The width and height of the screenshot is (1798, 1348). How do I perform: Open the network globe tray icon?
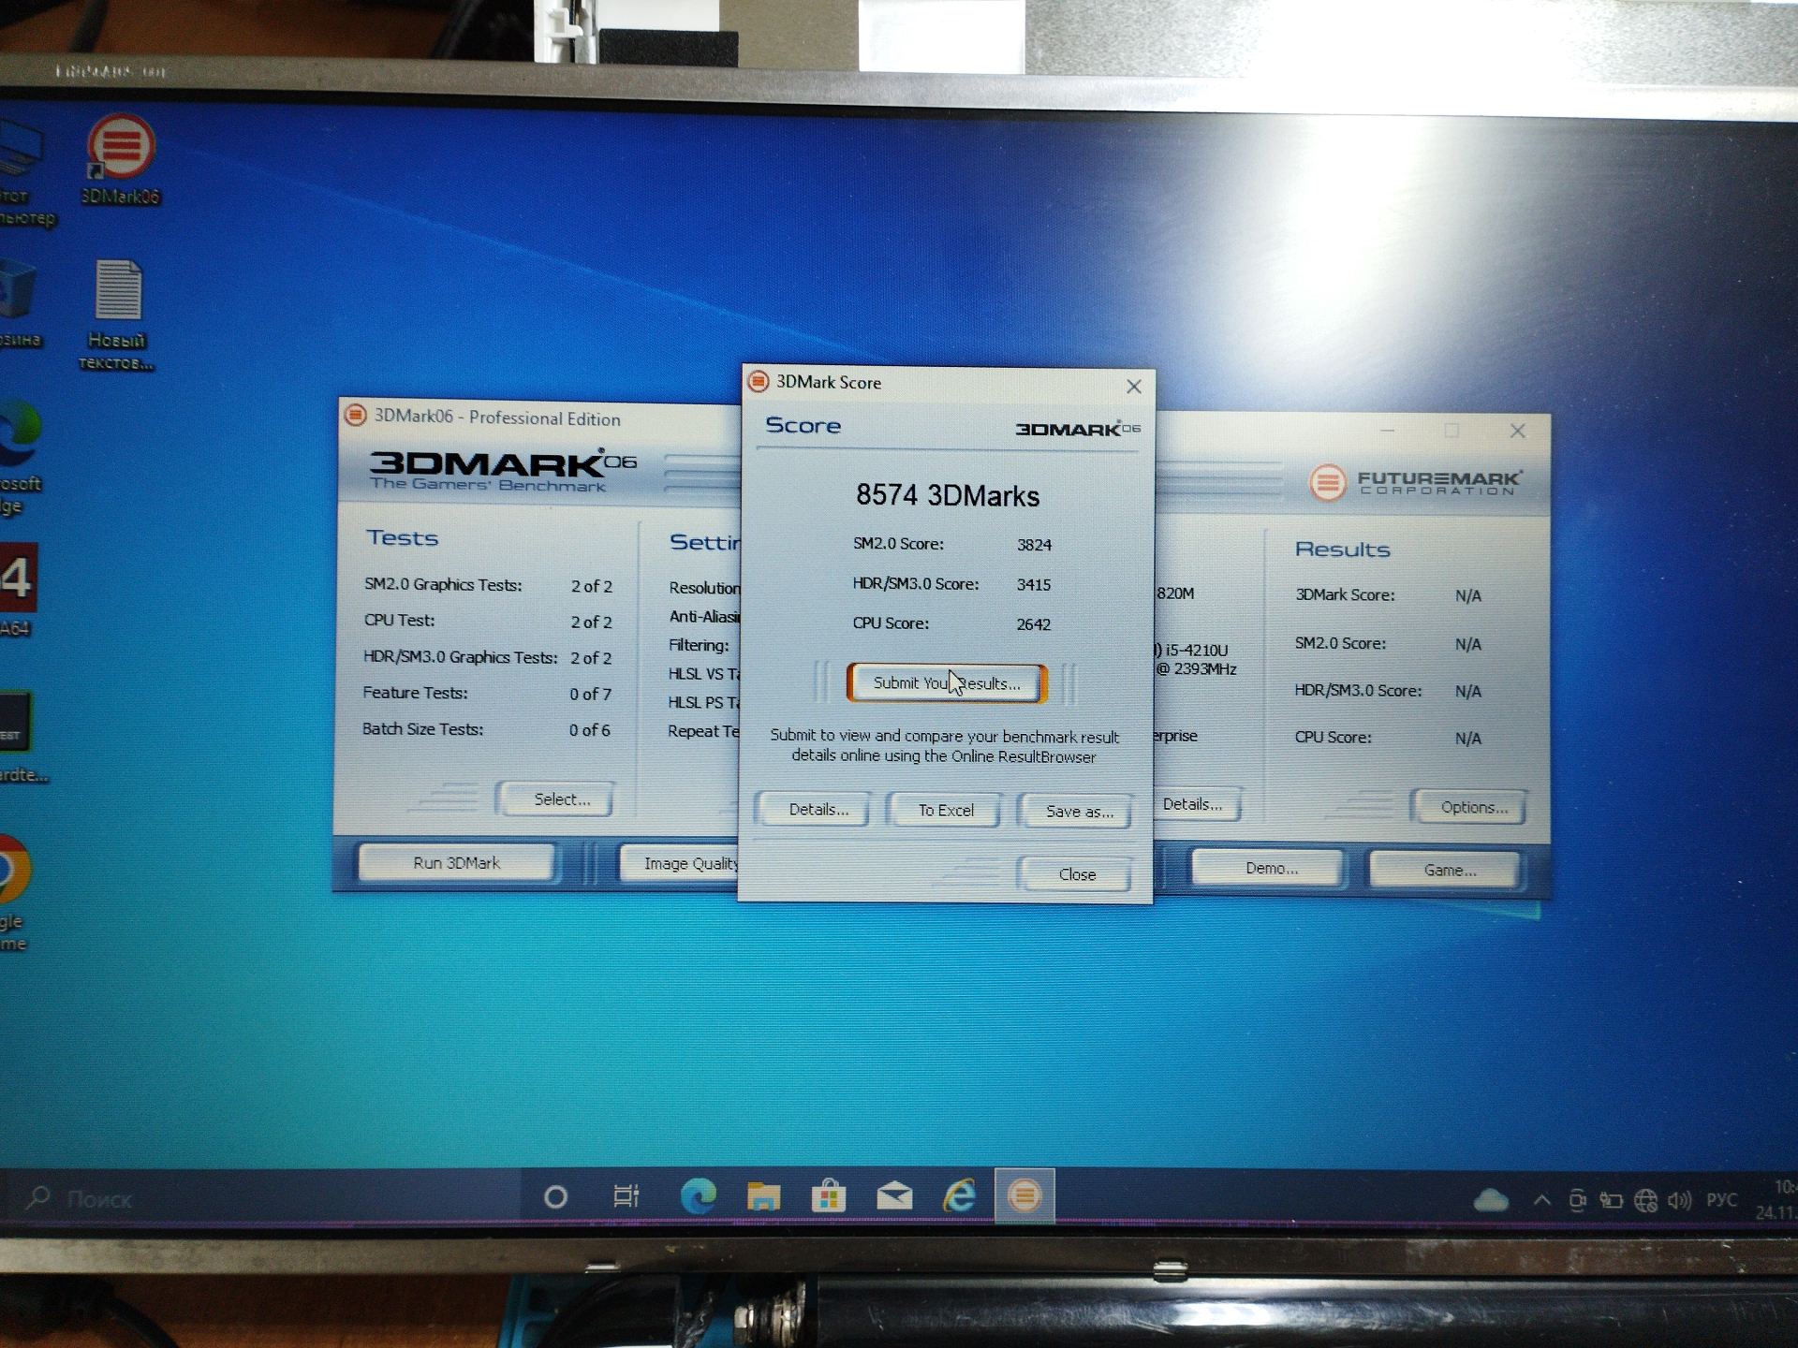[x=1645, y=1200]
